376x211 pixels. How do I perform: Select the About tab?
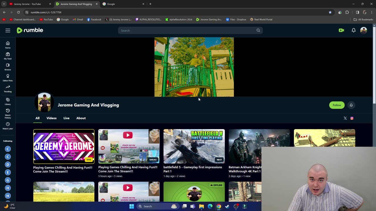81,118
